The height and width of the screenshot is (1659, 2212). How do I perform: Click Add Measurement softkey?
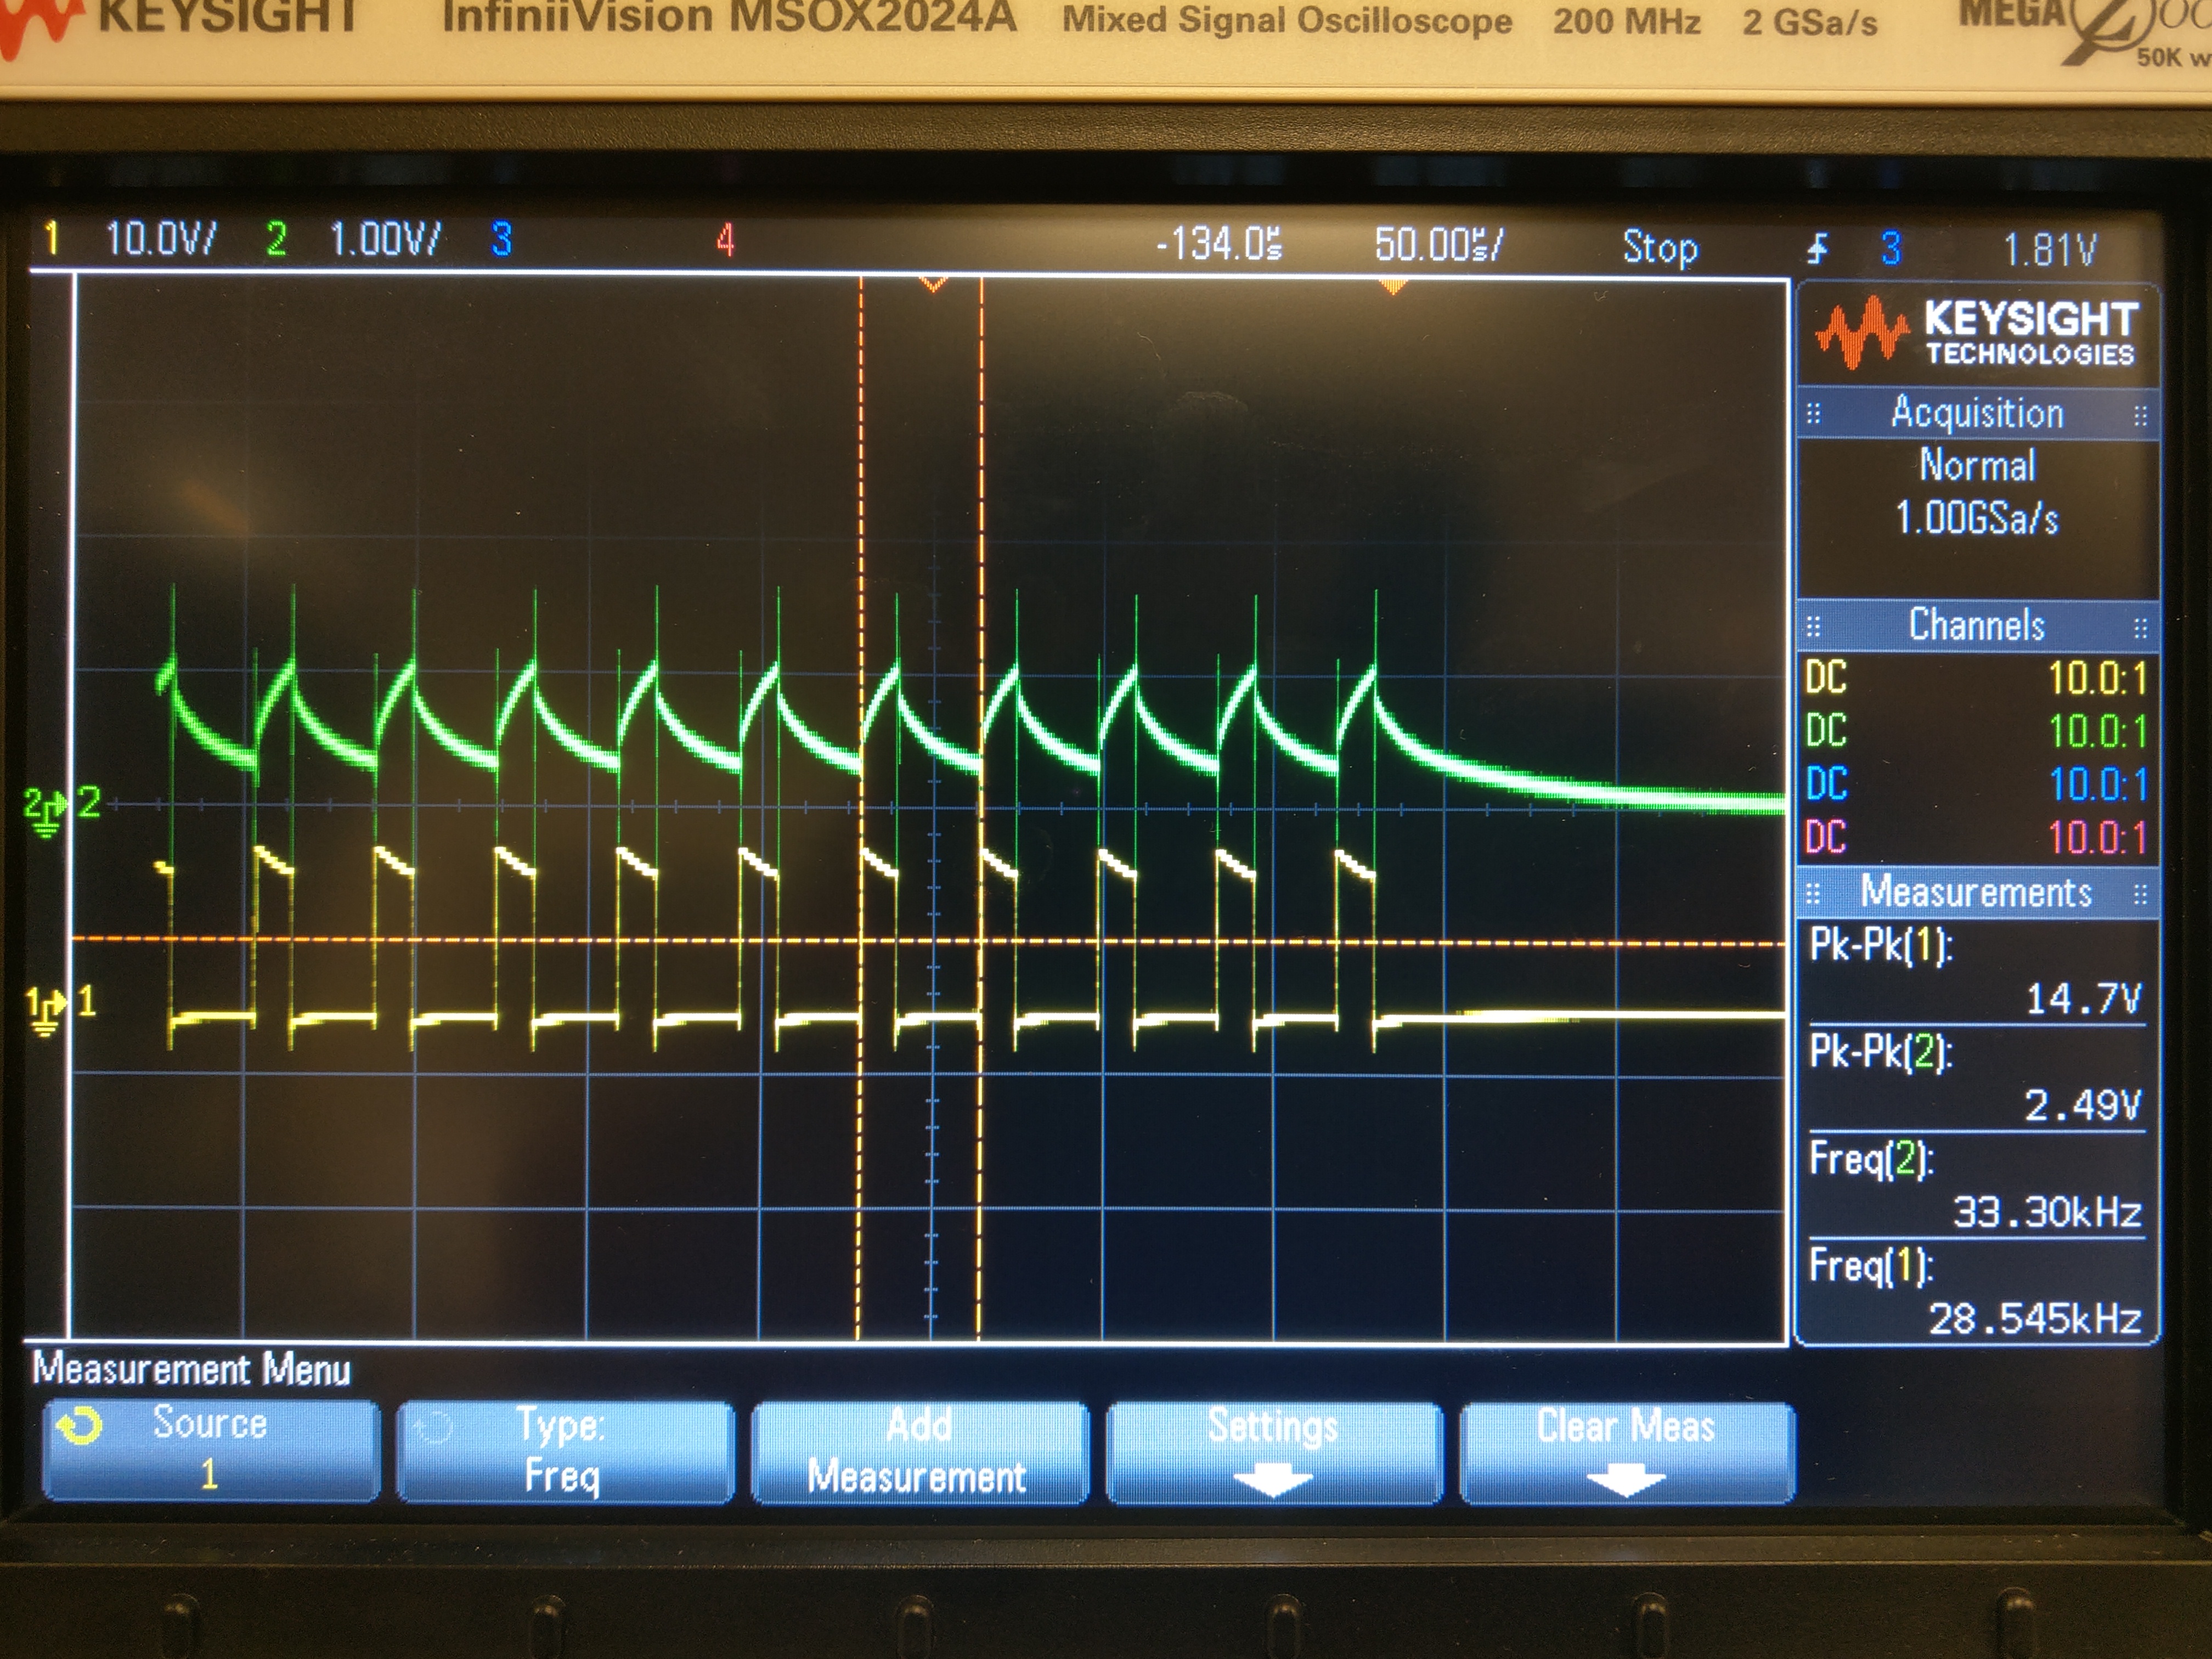click(x=919, y=1452)
